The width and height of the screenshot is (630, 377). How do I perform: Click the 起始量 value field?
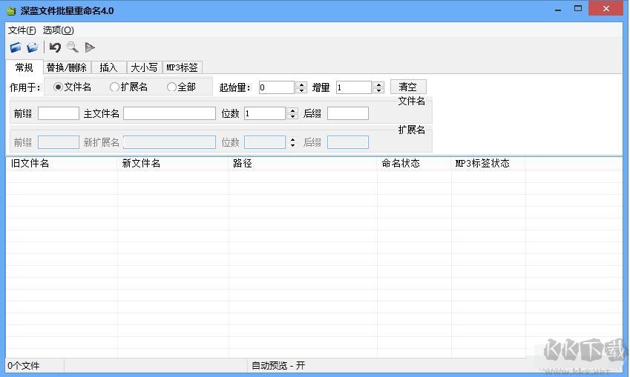[277, 87]
